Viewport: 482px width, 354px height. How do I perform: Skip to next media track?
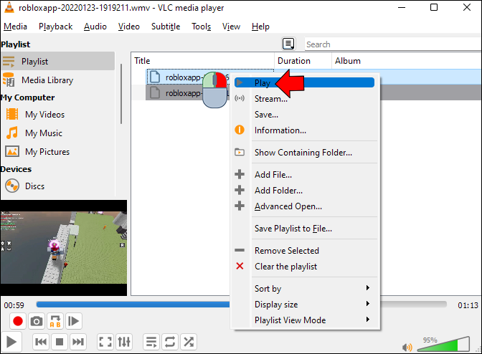77,342
